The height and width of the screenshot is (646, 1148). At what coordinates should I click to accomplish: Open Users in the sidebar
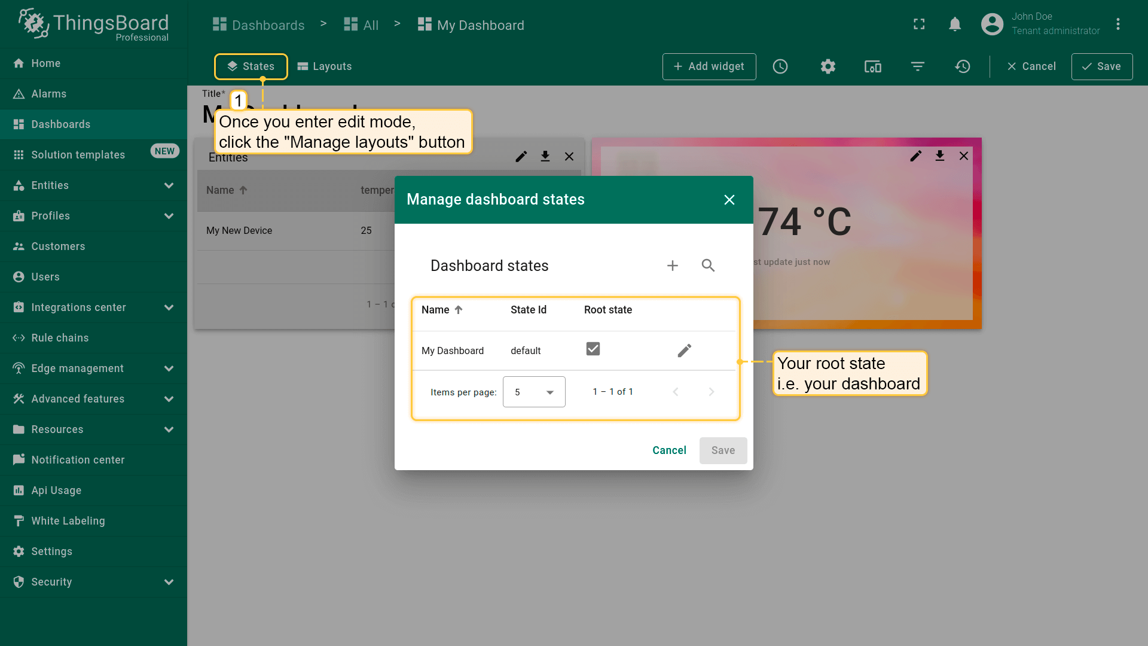pyautogui.click(x=93, y=277)
